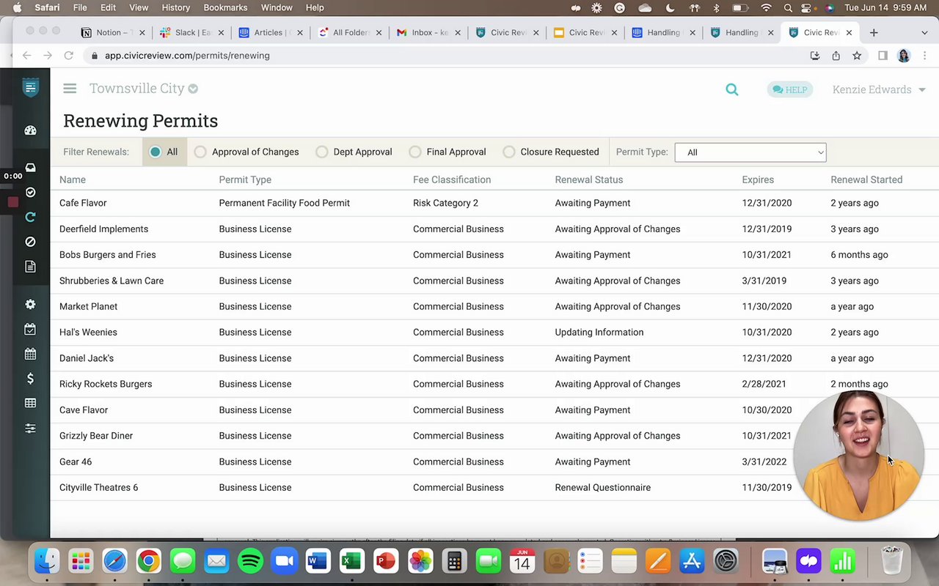Screen dimensions: 939x586
Task: Go back in Safari browser
Action: (27, 56)
